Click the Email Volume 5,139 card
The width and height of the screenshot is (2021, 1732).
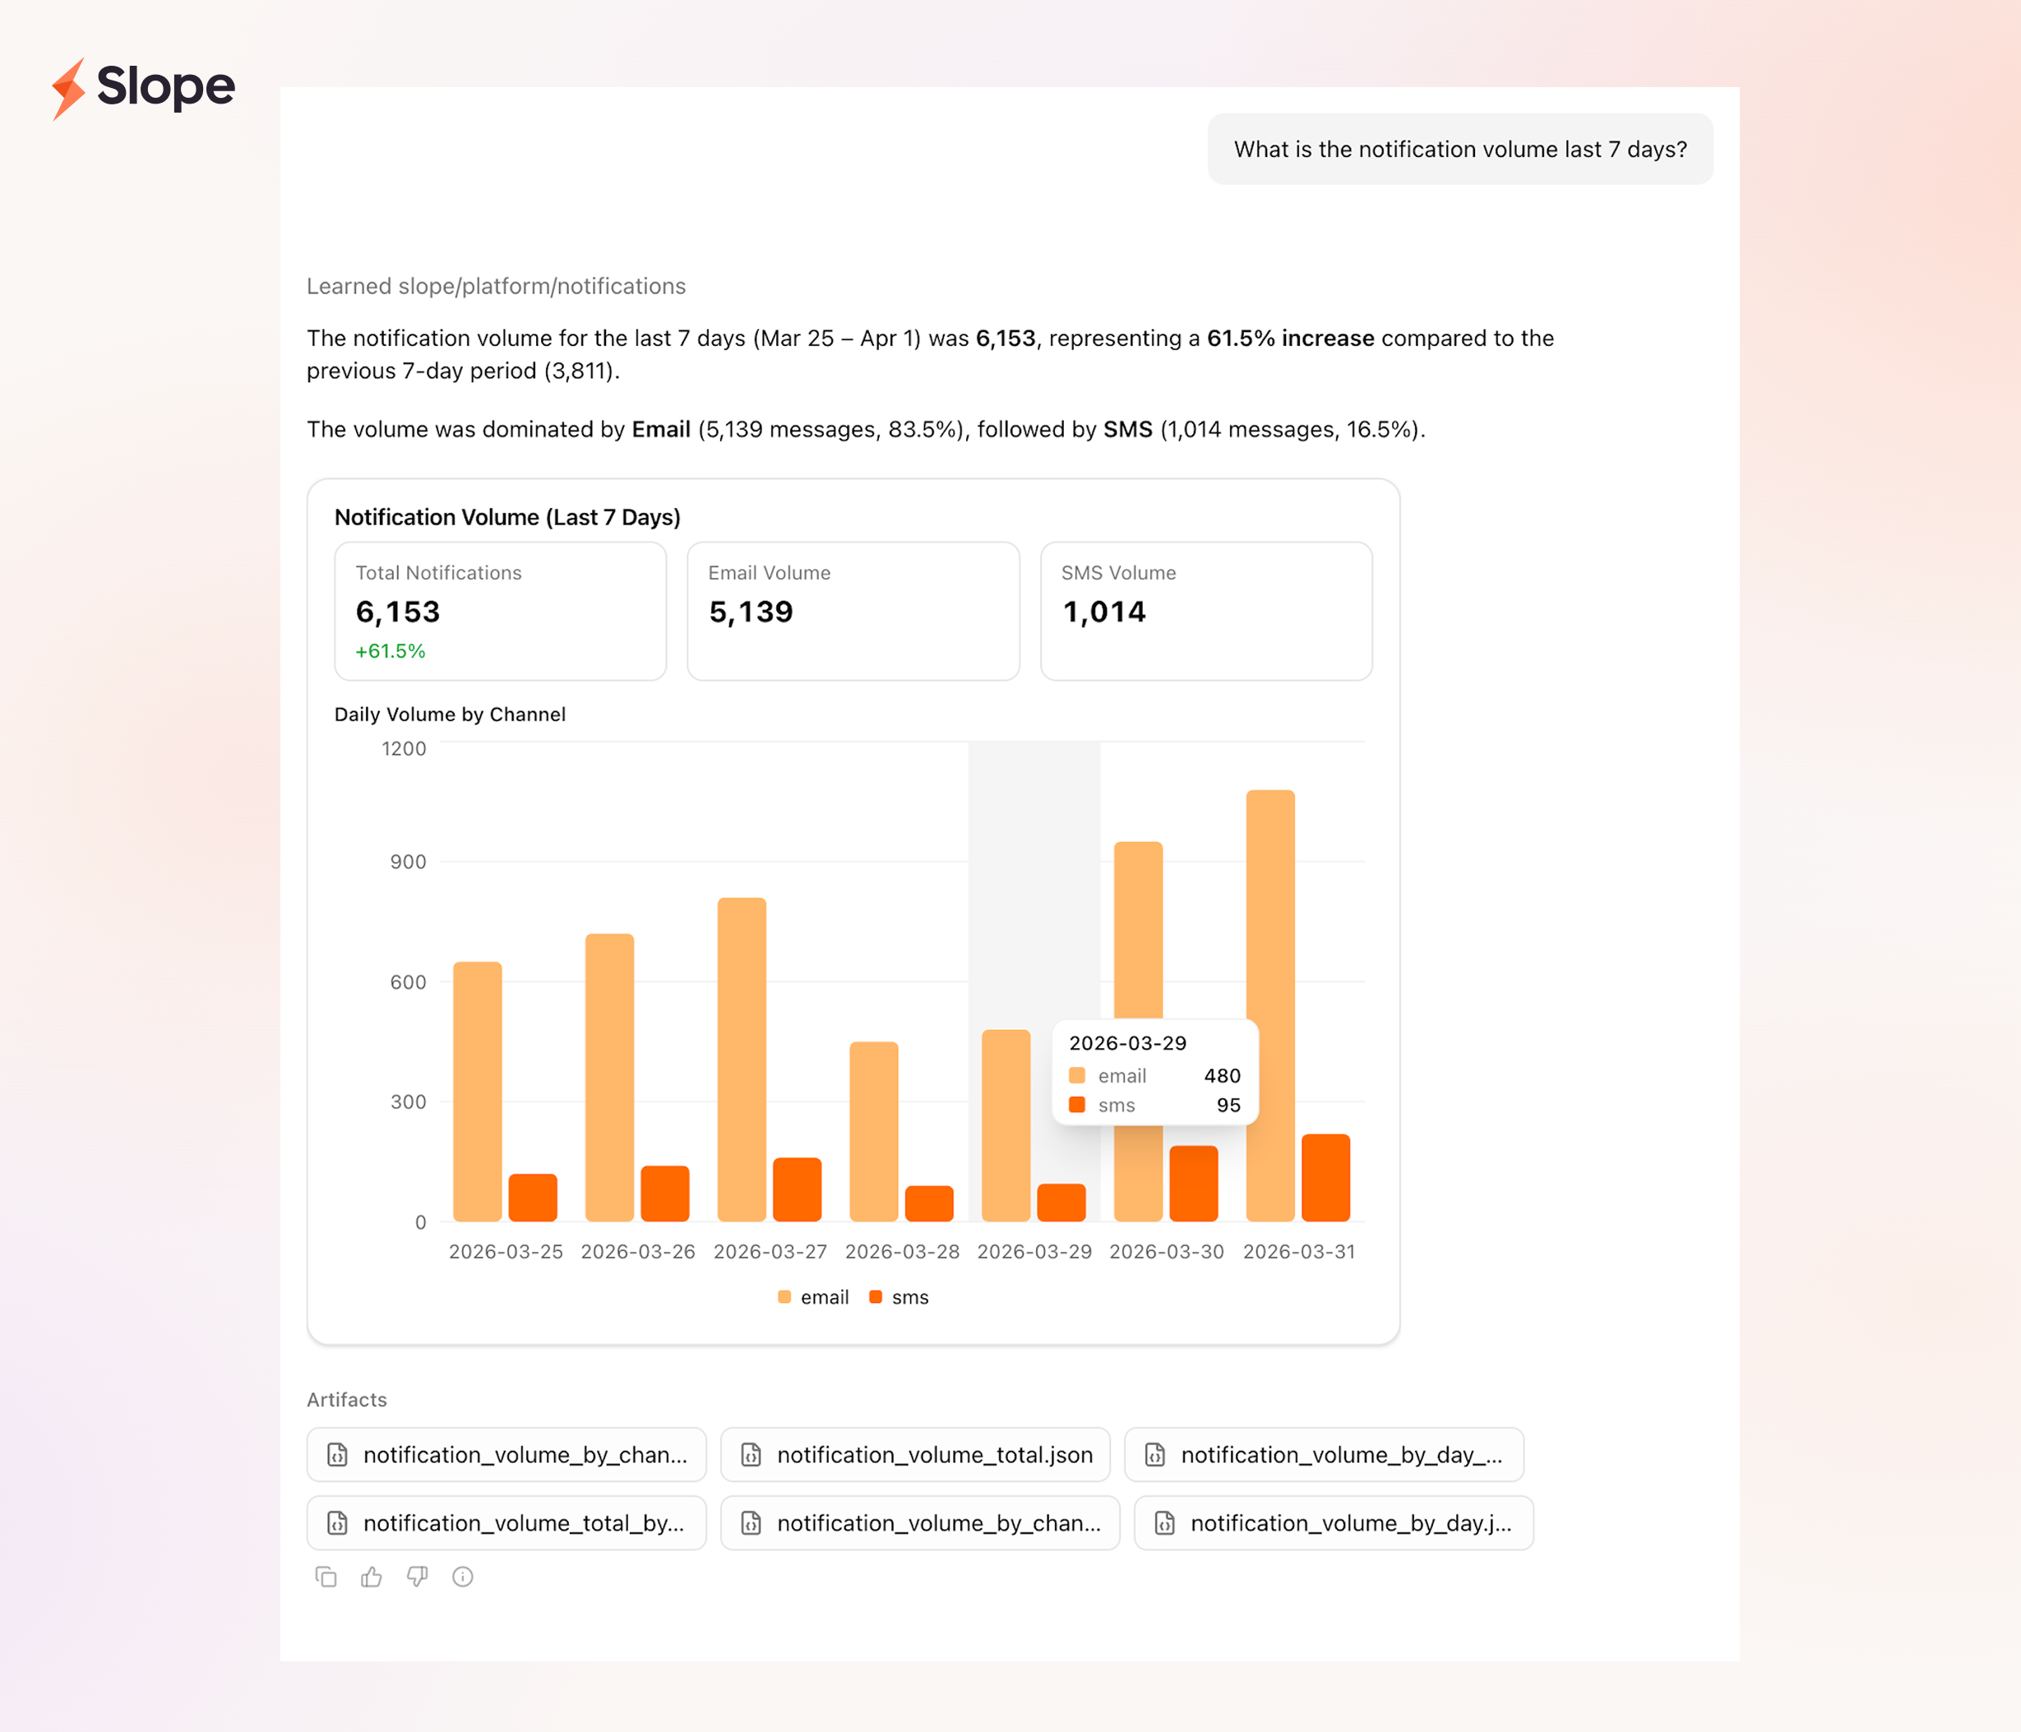(853, 612)
